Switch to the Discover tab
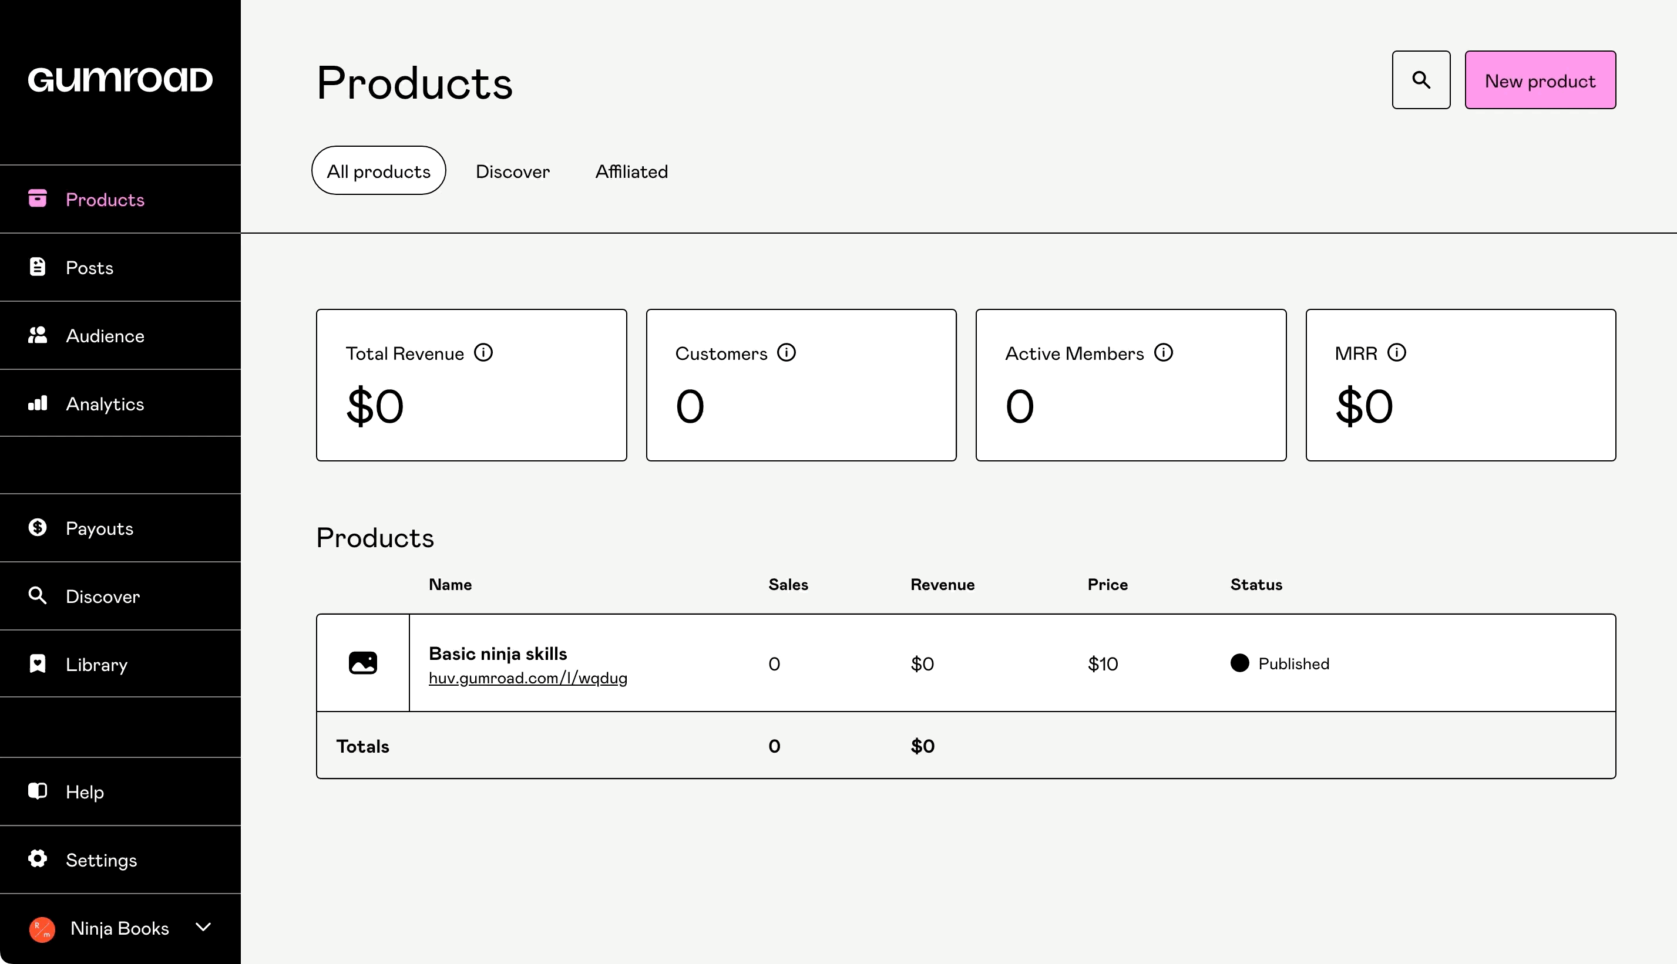The image size is (1677, 964). [x=513, y=171]
